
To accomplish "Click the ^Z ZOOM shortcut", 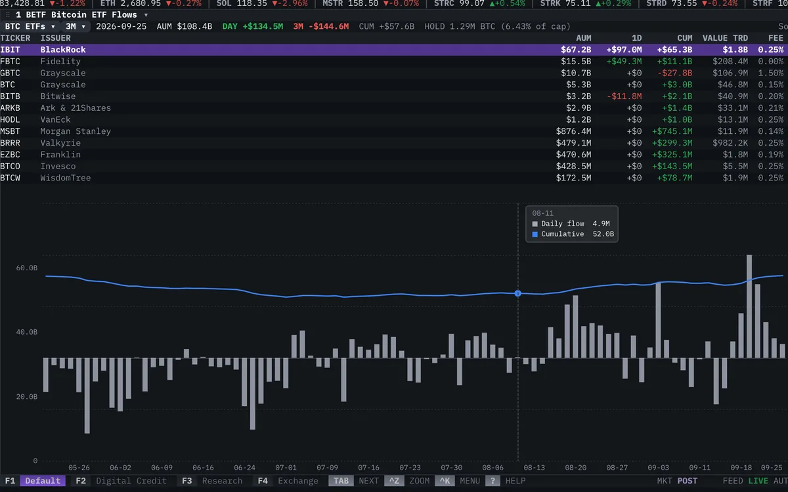I will [408, 481].
